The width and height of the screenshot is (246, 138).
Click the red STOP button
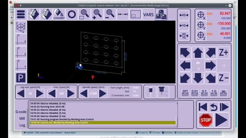tap(206, 120)
